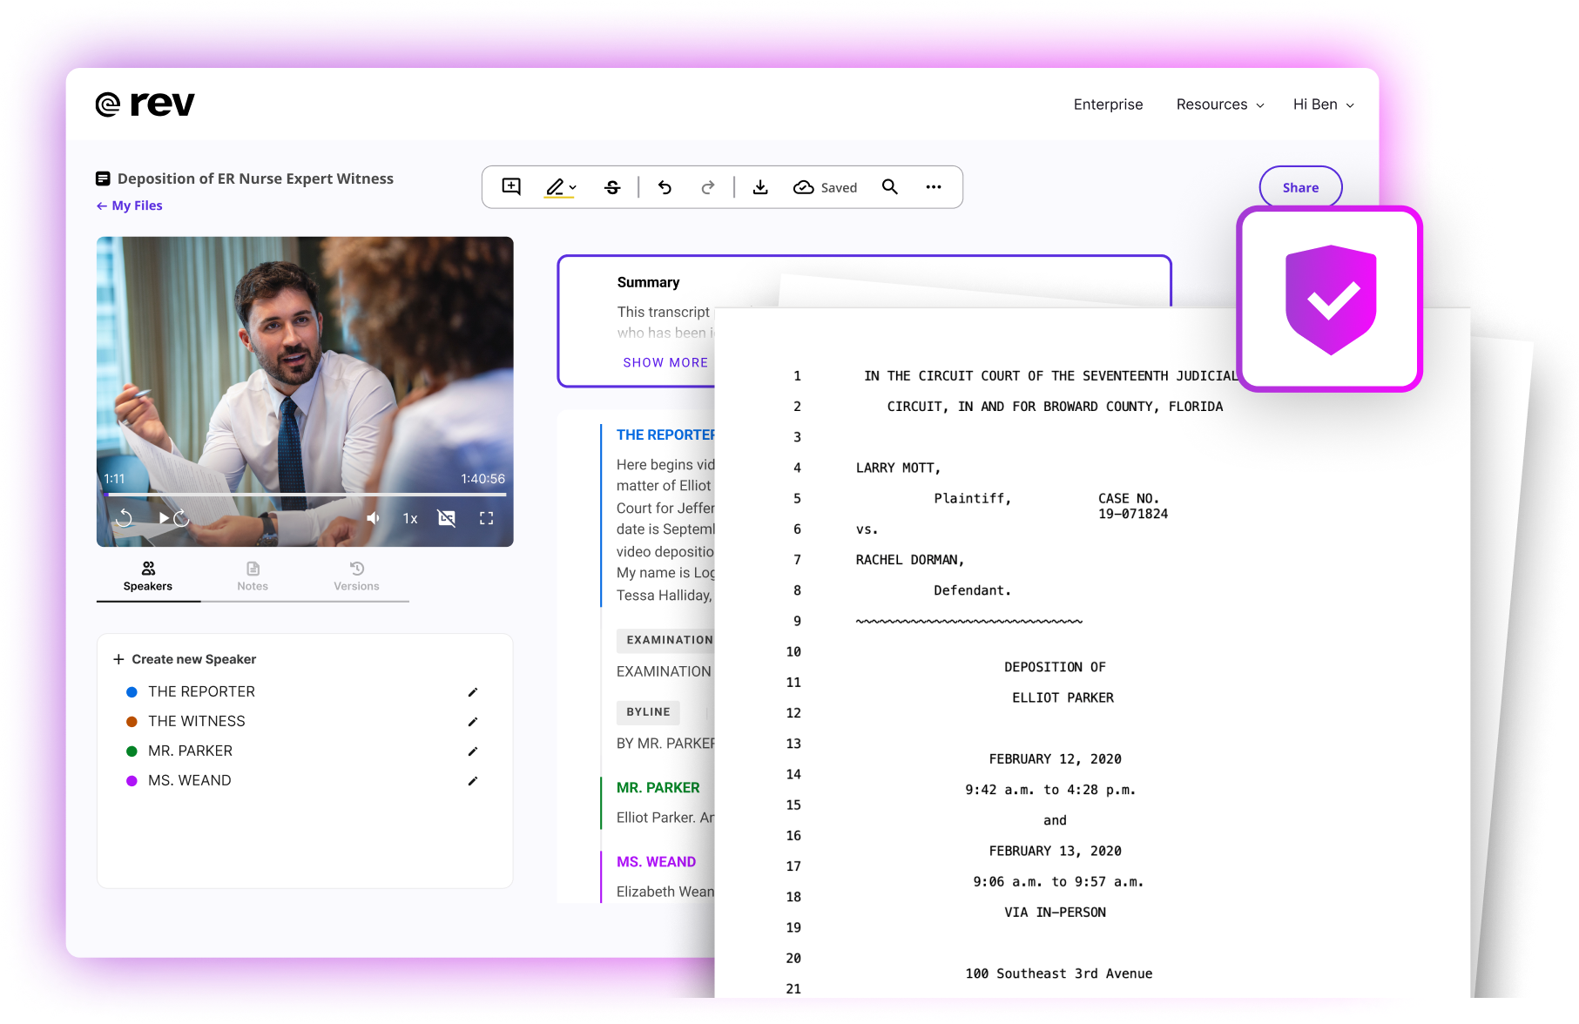Click the Share button
The height and width of the screenshot is (1024, 1579).
(1300, 187)
